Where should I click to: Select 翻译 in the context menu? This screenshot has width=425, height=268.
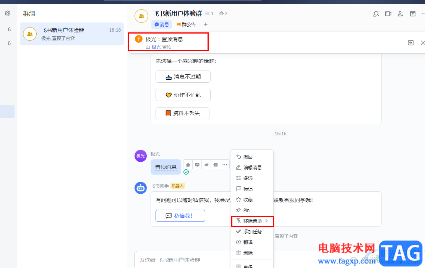[252, 242]
